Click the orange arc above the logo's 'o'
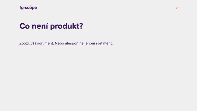This screenshot has width=197, height=111. coord(31,6)
